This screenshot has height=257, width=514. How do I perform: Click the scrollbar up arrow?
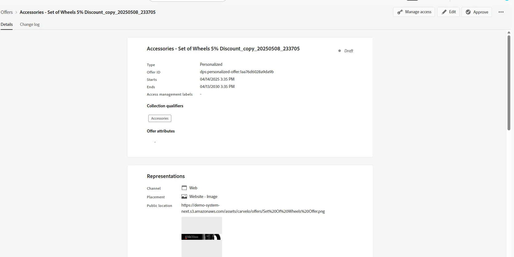point(509,32)
